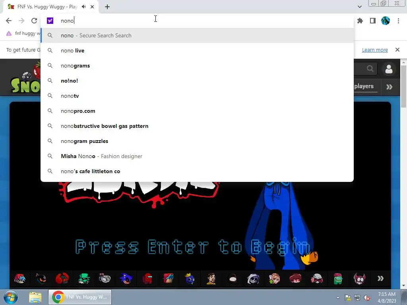This screenshot has height=305, width=407.
Task: Open the network tray icon
Action: [357, 297]
